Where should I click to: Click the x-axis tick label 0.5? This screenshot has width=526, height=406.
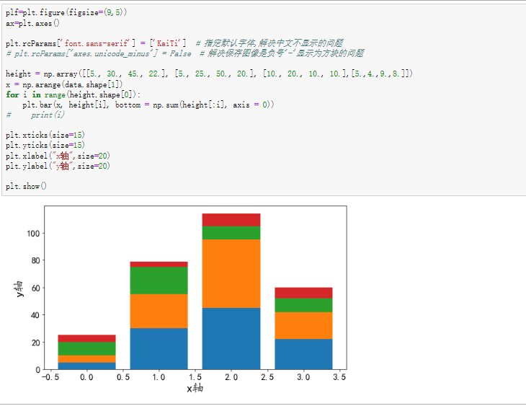(x=123, y=377)
